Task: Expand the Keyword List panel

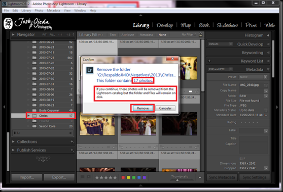Action: click(x=268, y=61)
